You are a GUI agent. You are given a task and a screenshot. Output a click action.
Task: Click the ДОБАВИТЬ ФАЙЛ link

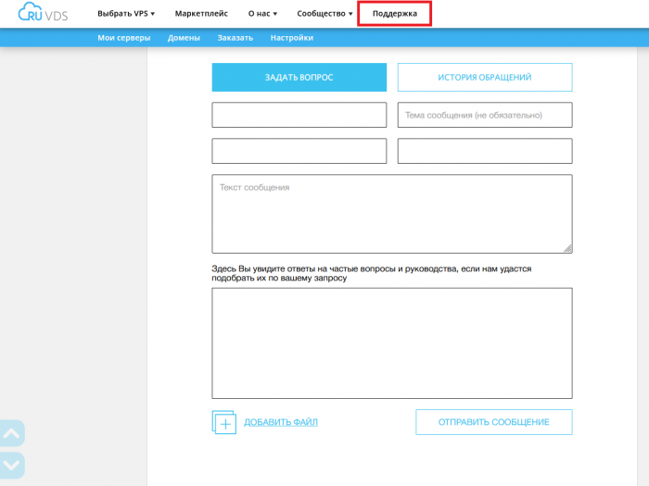pyautogui.click(x=281, y=422)
